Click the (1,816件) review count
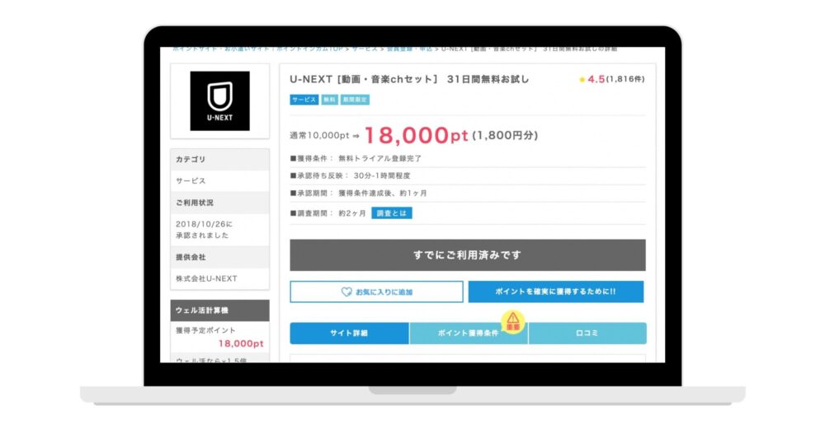 point(625,79)
